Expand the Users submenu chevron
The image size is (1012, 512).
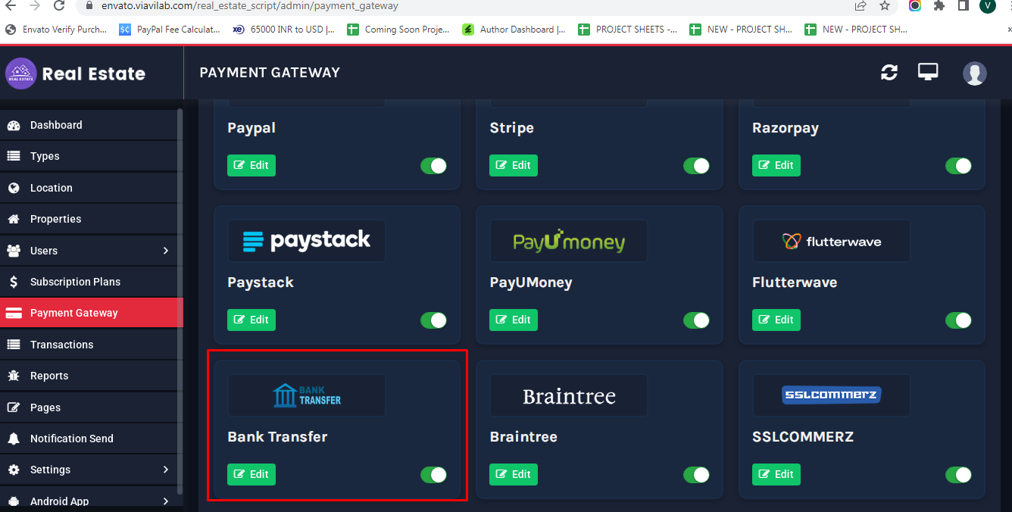click(166, 251)
